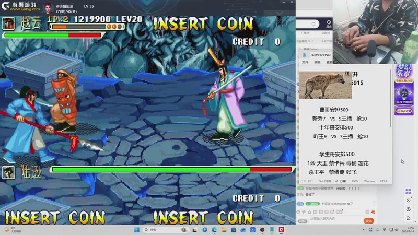Viewport: 418px width, 235px height.
Task: Click the player power gauge under score
Action: click(87, 27)
